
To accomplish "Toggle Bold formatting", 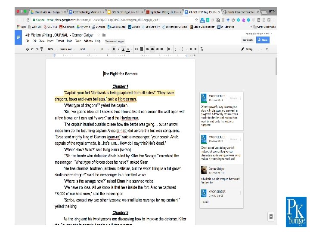I will (x=114, y=49).
